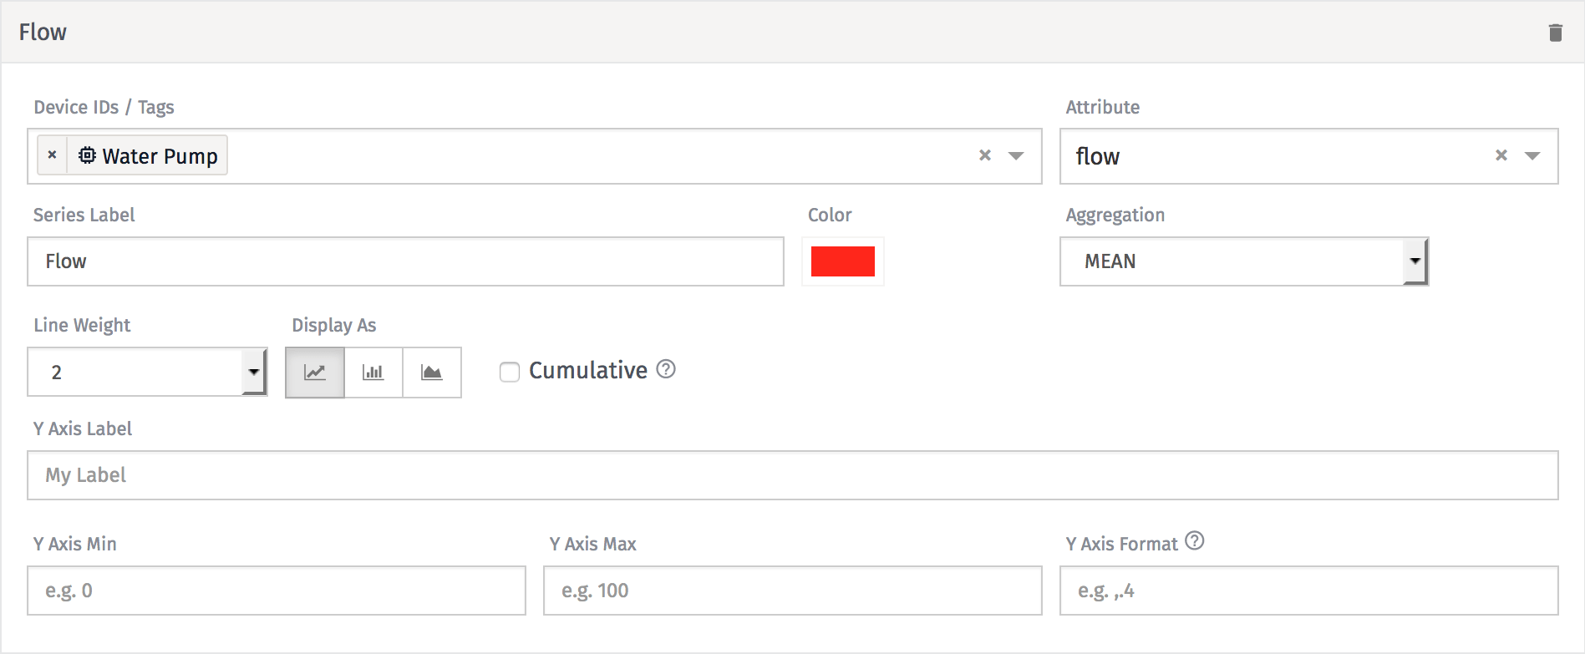Enable the Cumulative checkbox
The width and height of the screenshot is (1585, 654).
click(x=510, y=372)
